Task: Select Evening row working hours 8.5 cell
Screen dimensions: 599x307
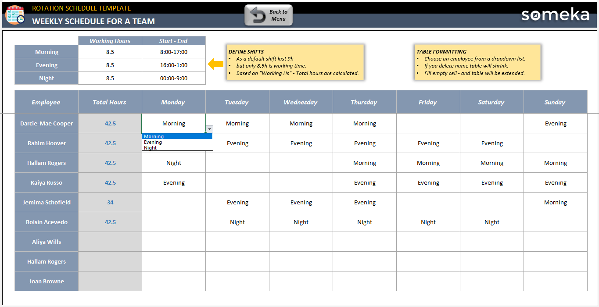Action: click(x=110, y=65)
